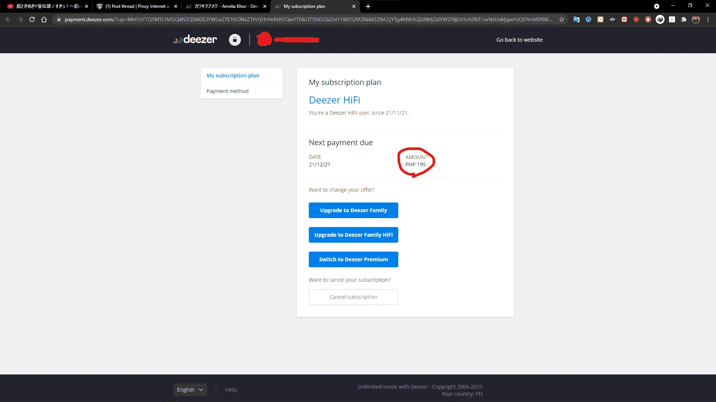This screenshot has height=402, width=716.
Task: Click Upgrade to Deezer Family button
Action: pos(354,210)
